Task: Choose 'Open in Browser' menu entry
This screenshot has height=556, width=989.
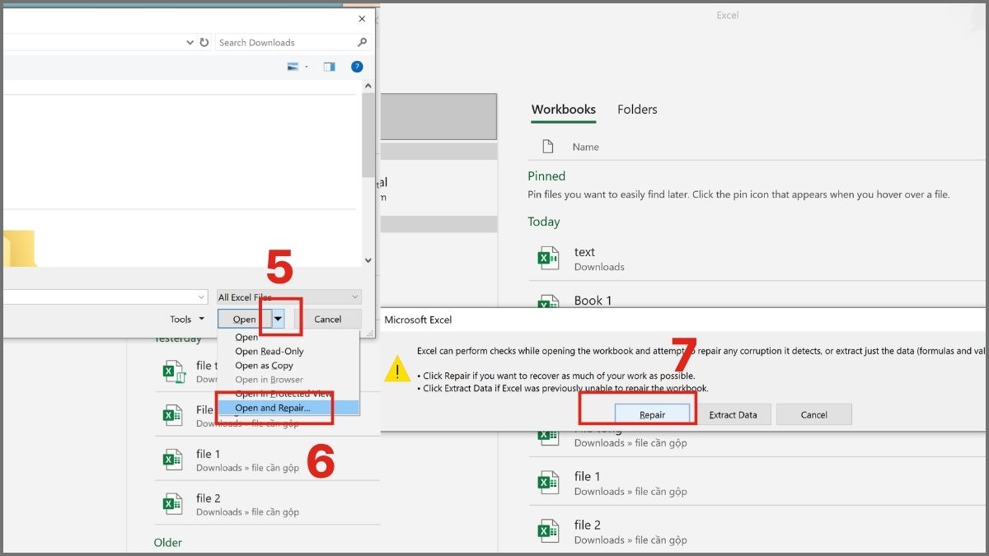Action: [269, 380]
